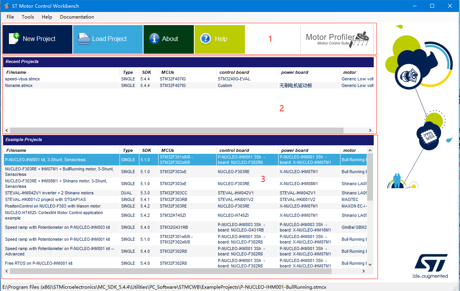Open recent project Noname.stmcx
The height and width of the screenshot is (291, 460).
(x=19, y=85)
